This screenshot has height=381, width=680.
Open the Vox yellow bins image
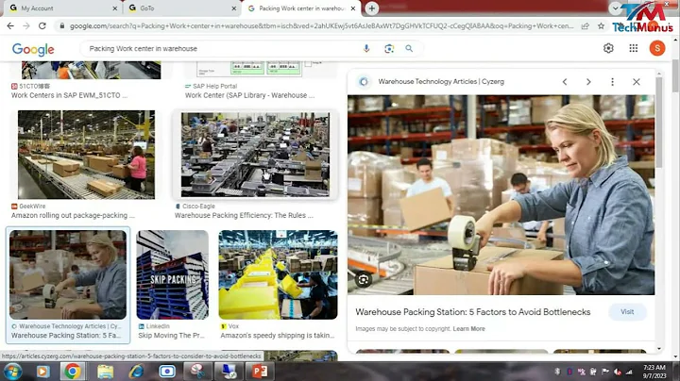pyautogui.click(x=278, y=275)
